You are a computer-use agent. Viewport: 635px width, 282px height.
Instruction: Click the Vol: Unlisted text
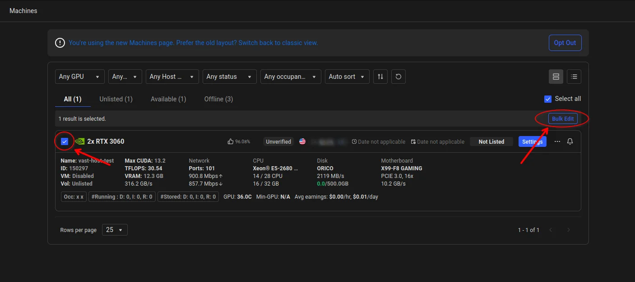click(x=76, y=183)
